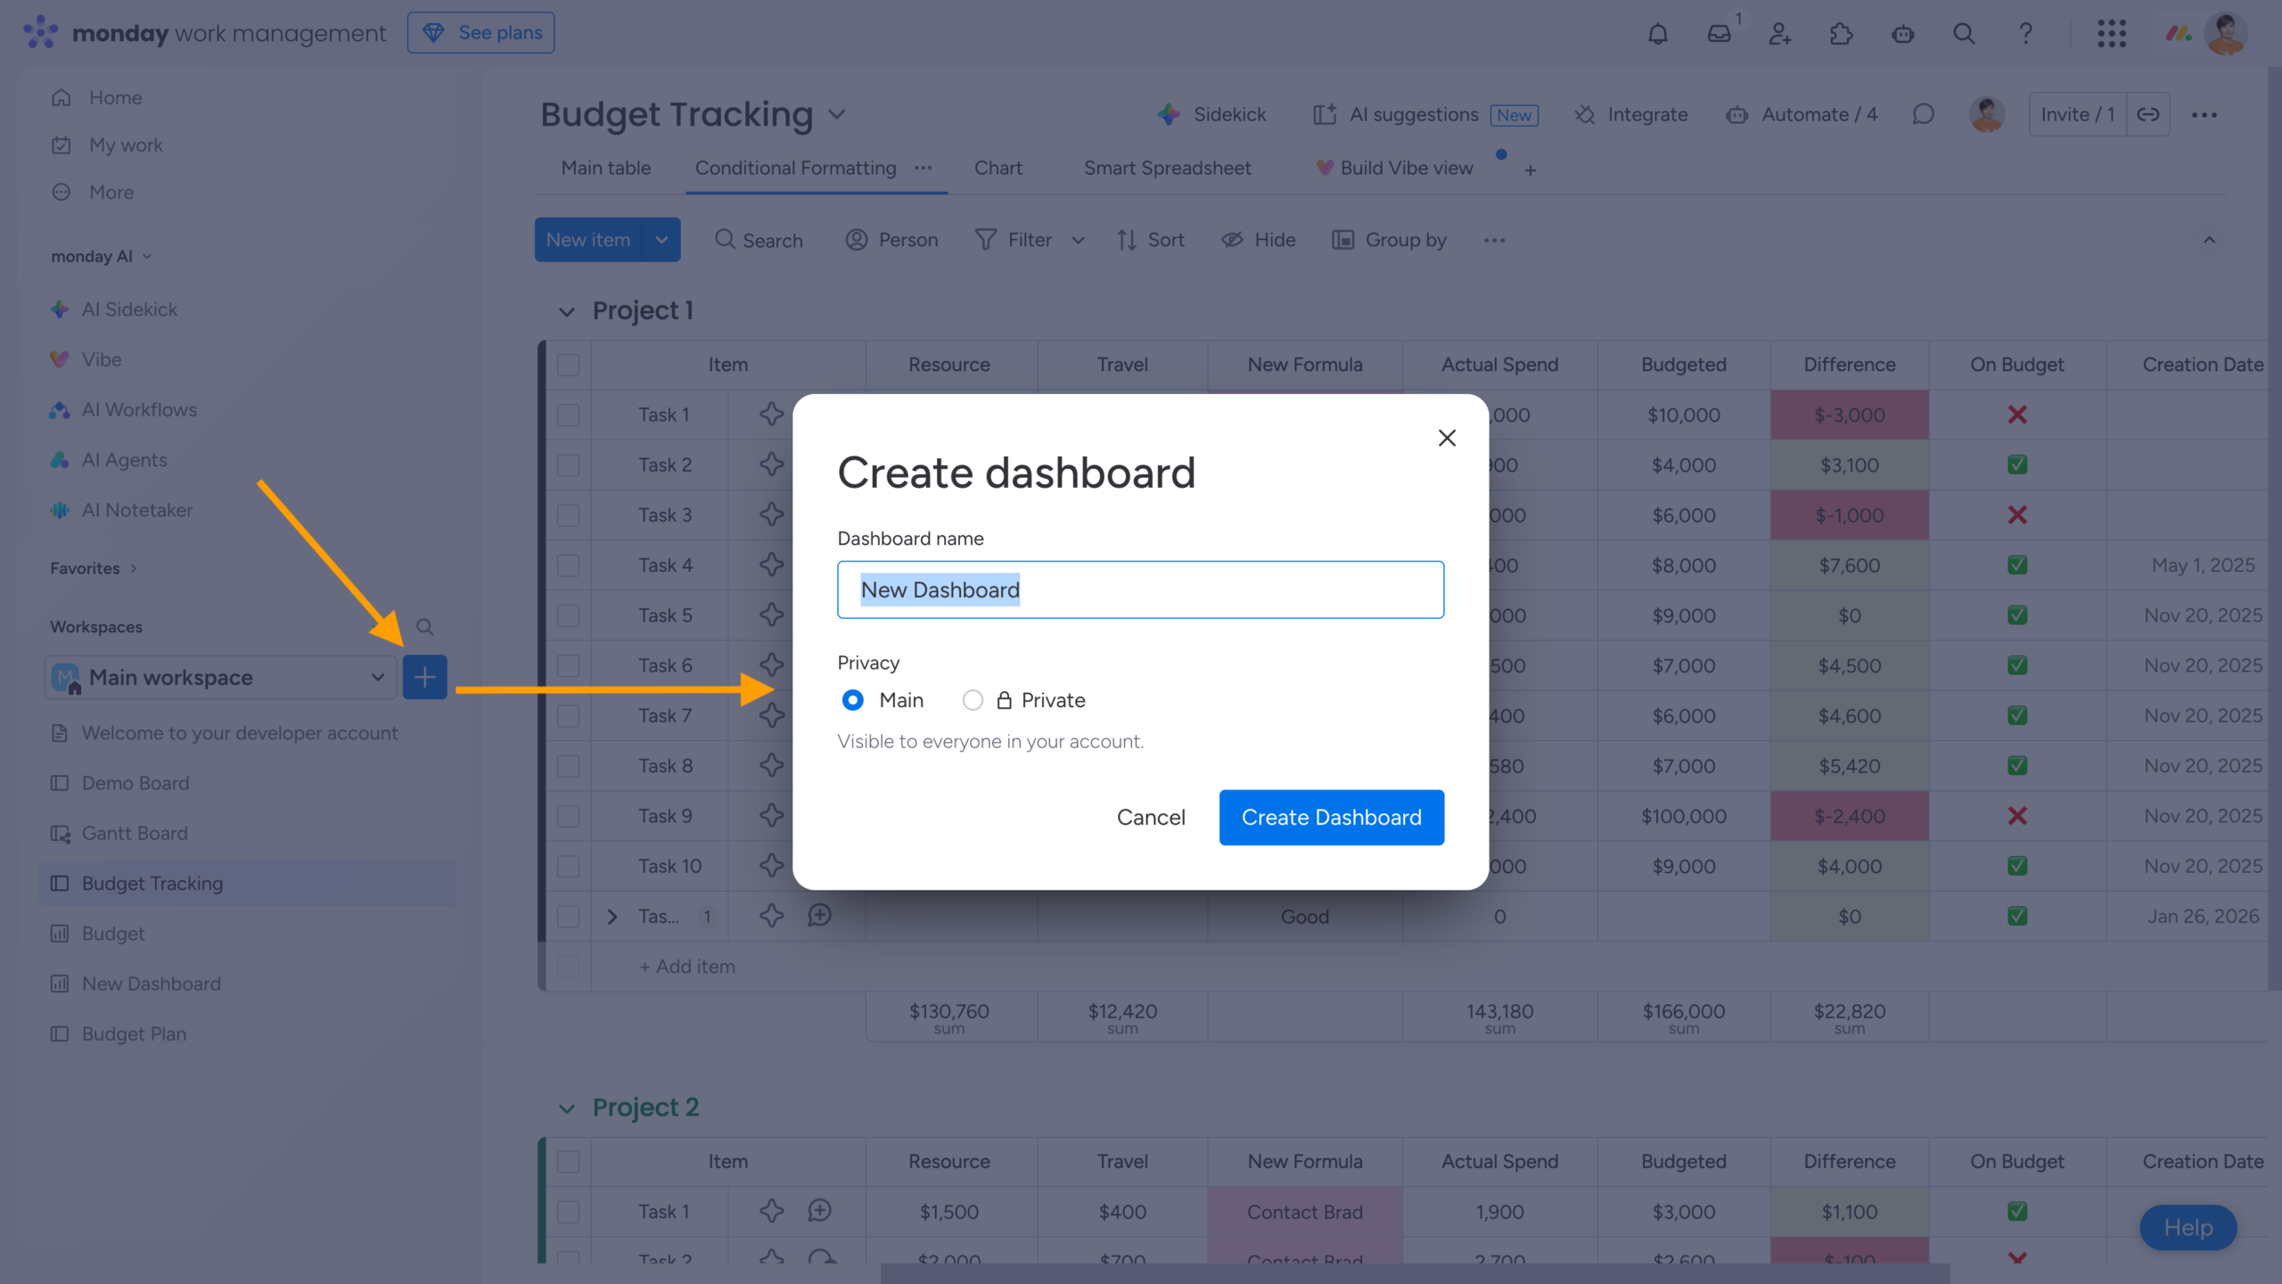This screenshot has height=1284, width=2282.
Task: Collapse the Project 1 group
Action: pyautogui.click(x=568, y=310)
